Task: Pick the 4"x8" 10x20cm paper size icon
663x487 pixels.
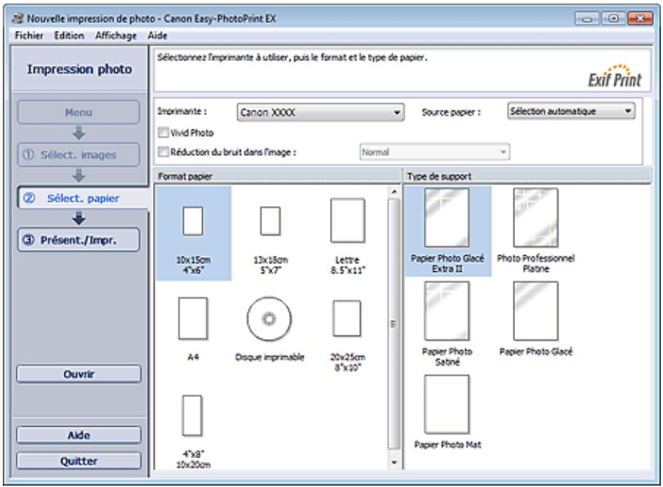Action: [192, 416]
